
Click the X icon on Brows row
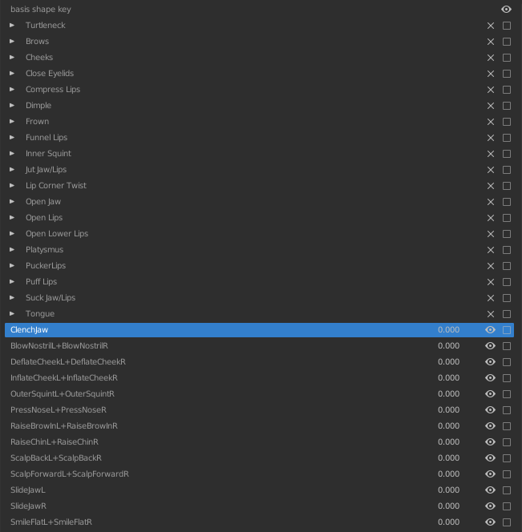point(491,42)
